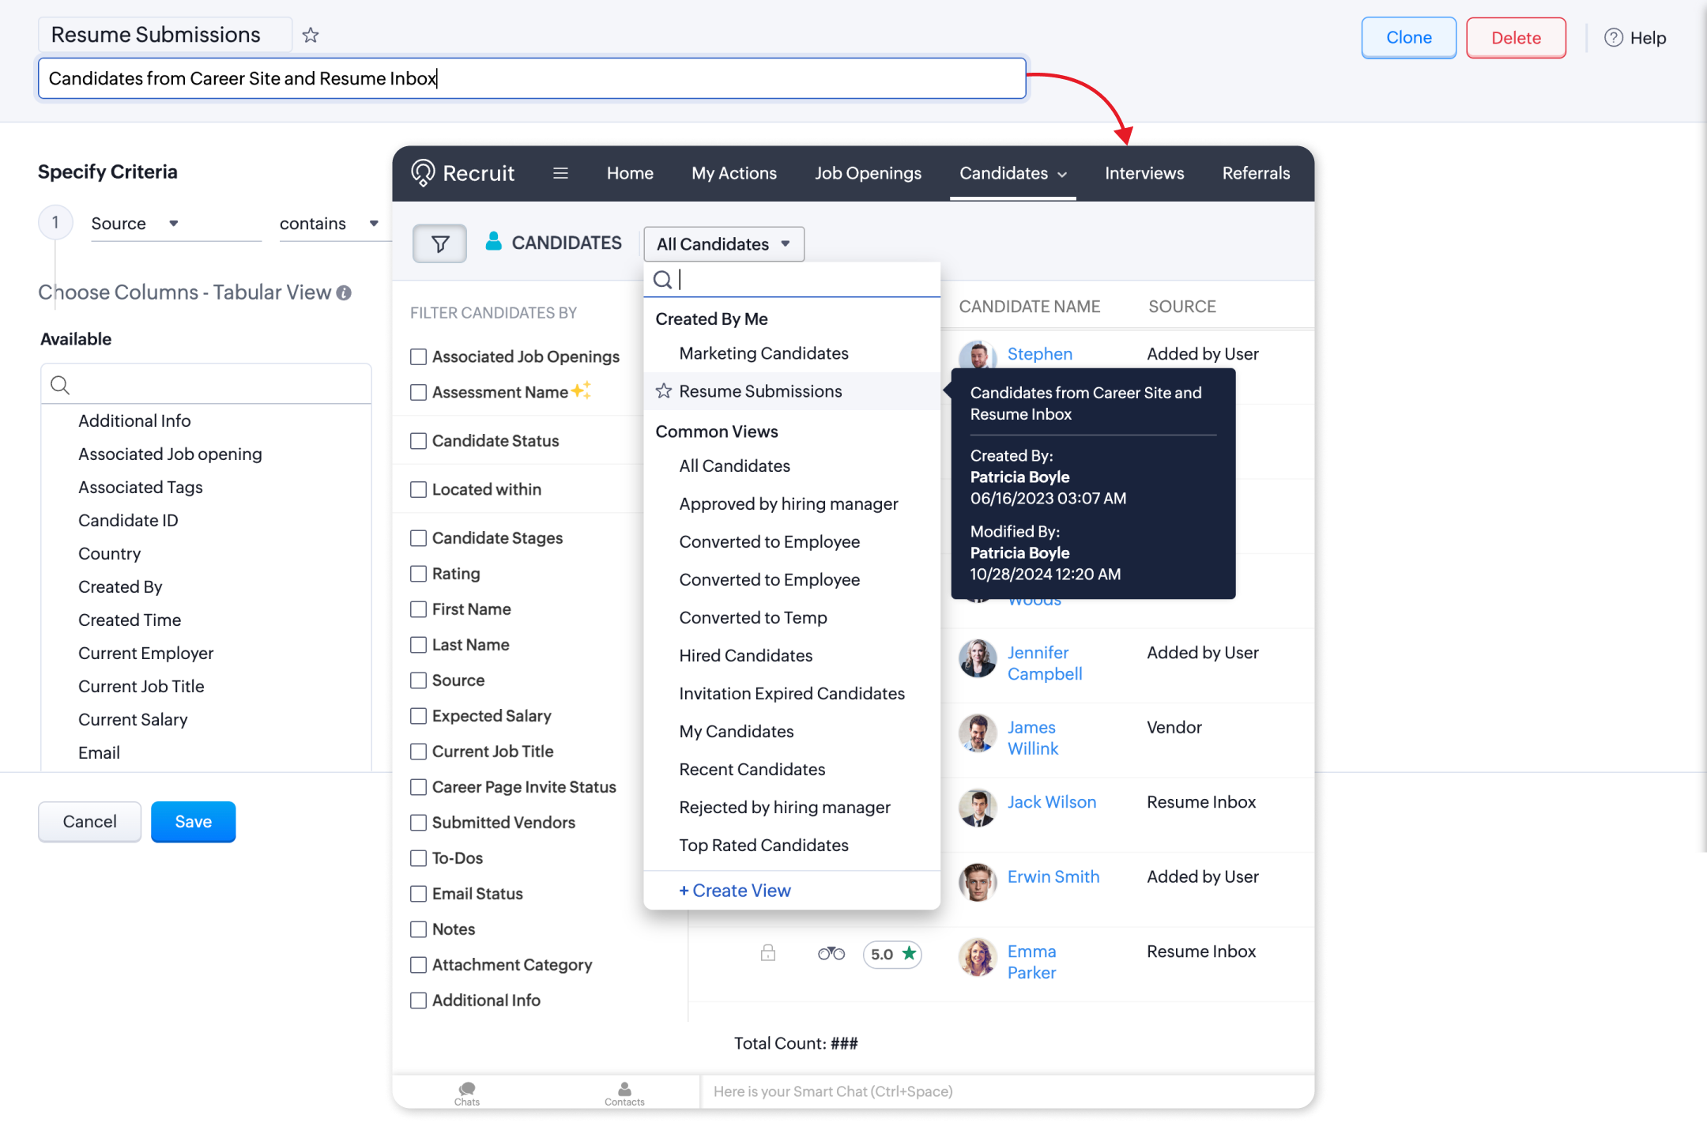Image resolution: width=1707 pixels, height=1123 pixels.
Task: Click the favorite star next to Resume Submissions title
Action: (311, 36)
